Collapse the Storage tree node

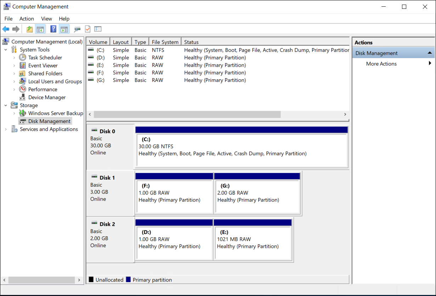[5, 105]
